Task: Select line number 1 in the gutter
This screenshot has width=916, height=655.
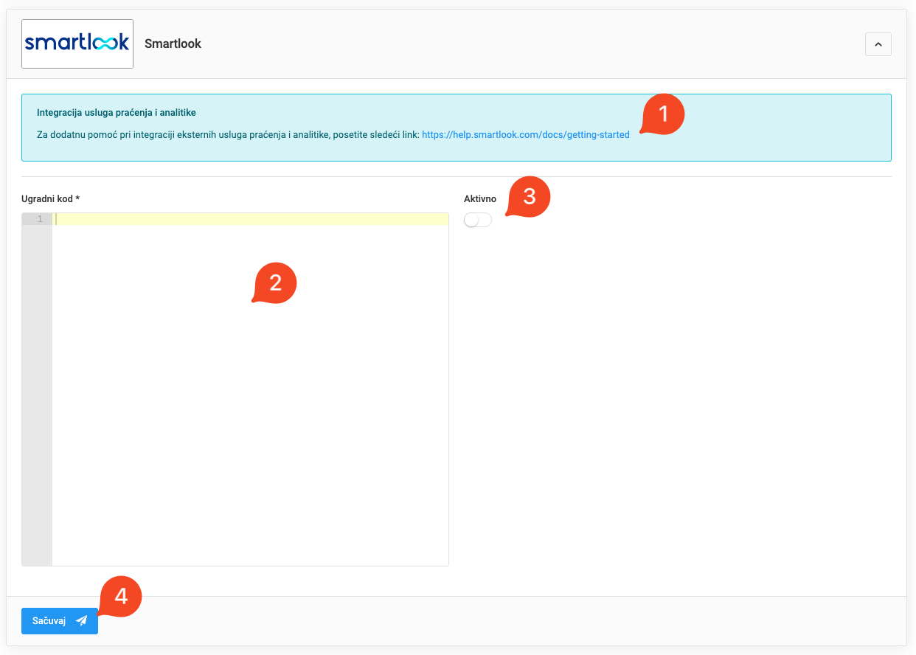Action: tap(40, 219)
